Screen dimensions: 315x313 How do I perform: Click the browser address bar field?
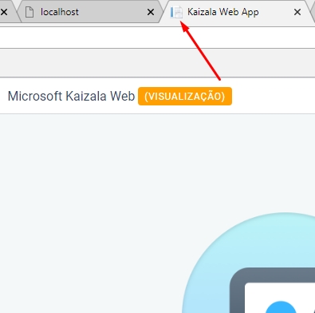(157, 38)
